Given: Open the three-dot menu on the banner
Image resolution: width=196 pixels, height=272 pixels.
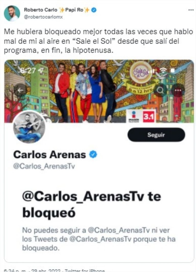Looking at the screenshot, I should [x=178, y=90].
